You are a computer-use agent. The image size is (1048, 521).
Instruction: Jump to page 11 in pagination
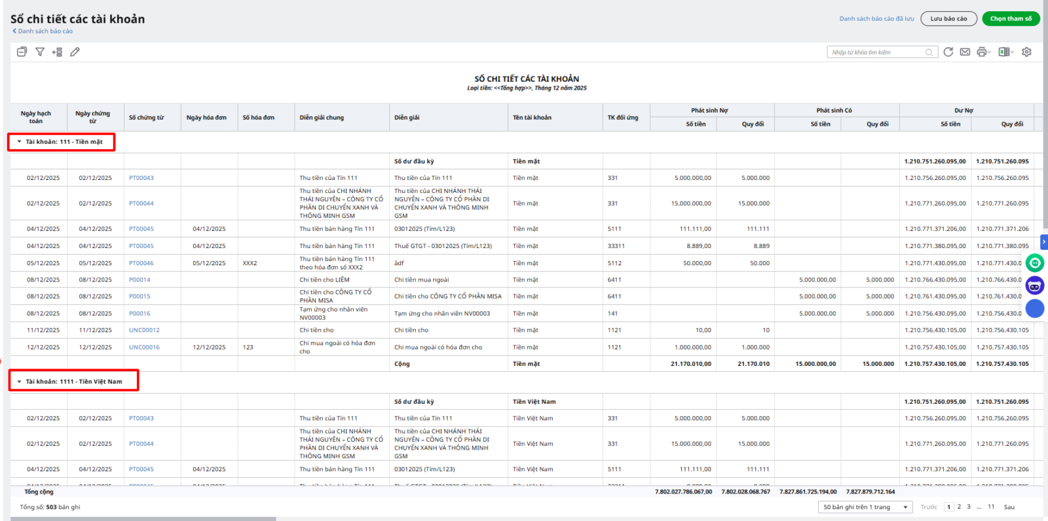[x=991, y=507]
